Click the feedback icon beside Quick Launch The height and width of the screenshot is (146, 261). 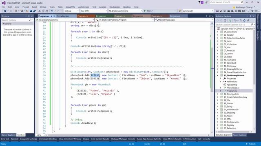pyautogui.click(x=207, y=2)
